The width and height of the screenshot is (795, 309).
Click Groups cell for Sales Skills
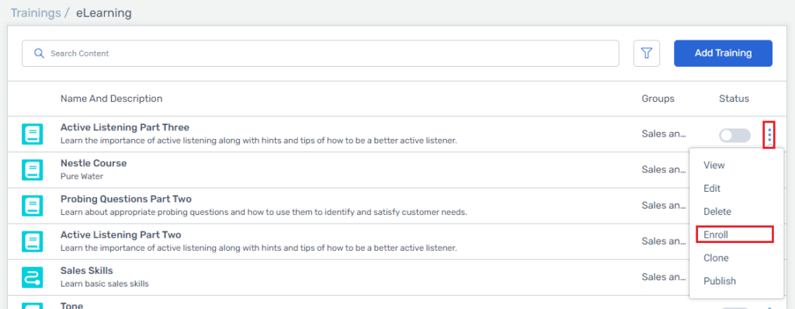664,276
